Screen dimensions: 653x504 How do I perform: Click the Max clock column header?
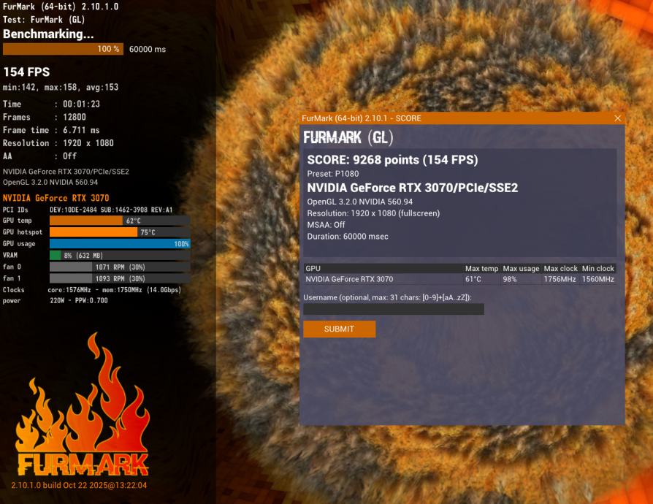point(560,269)
